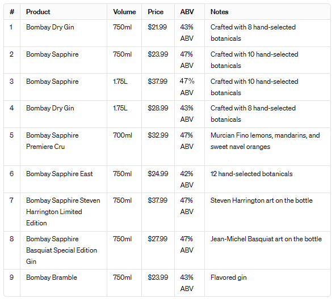Click the ABV column header
336x299 pixels.
pos(187,12)
